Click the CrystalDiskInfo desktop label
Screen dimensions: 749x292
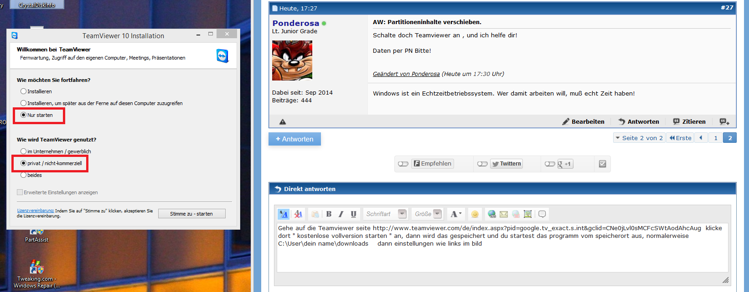tap(36, 5)
